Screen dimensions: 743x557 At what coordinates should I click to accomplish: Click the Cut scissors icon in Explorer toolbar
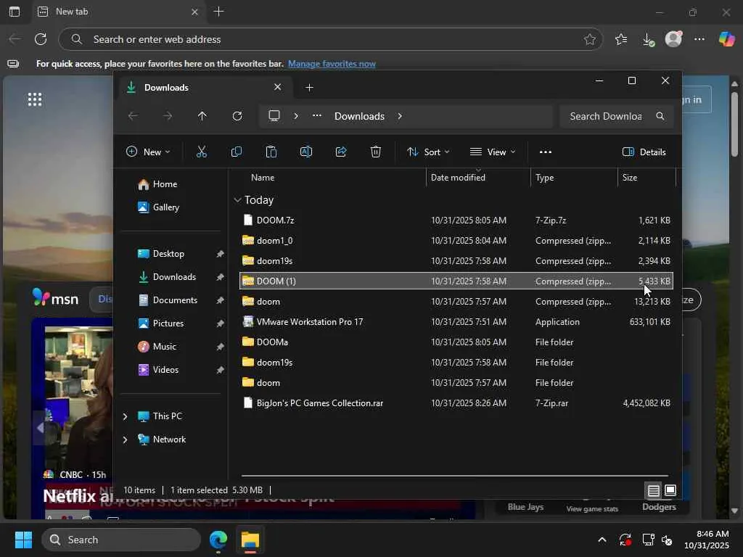pos(202,152)
